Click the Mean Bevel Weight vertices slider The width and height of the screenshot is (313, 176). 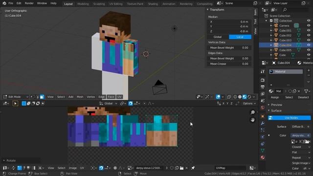click(x=229, y=48)
